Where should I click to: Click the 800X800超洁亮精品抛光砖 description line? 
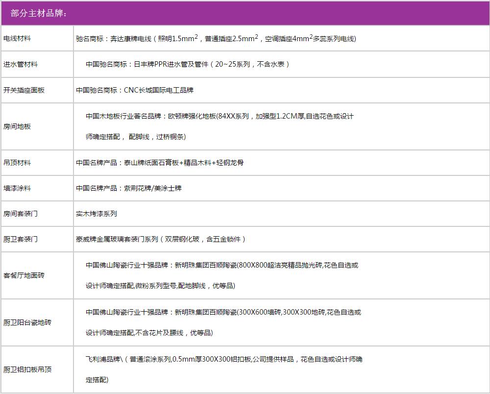click(x=222, y=265)
